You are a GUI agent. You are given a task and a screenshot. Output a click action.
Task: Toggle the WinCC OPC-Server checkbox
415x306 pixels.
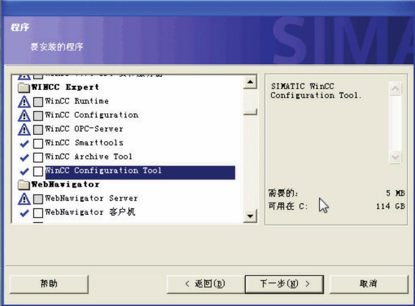[x=38, y=129]
